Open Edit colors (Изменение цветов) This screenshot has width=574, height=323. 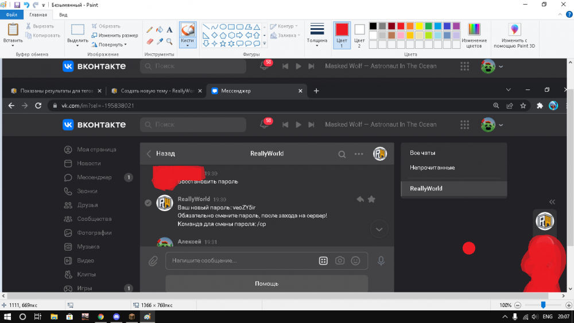coord(474,35)
